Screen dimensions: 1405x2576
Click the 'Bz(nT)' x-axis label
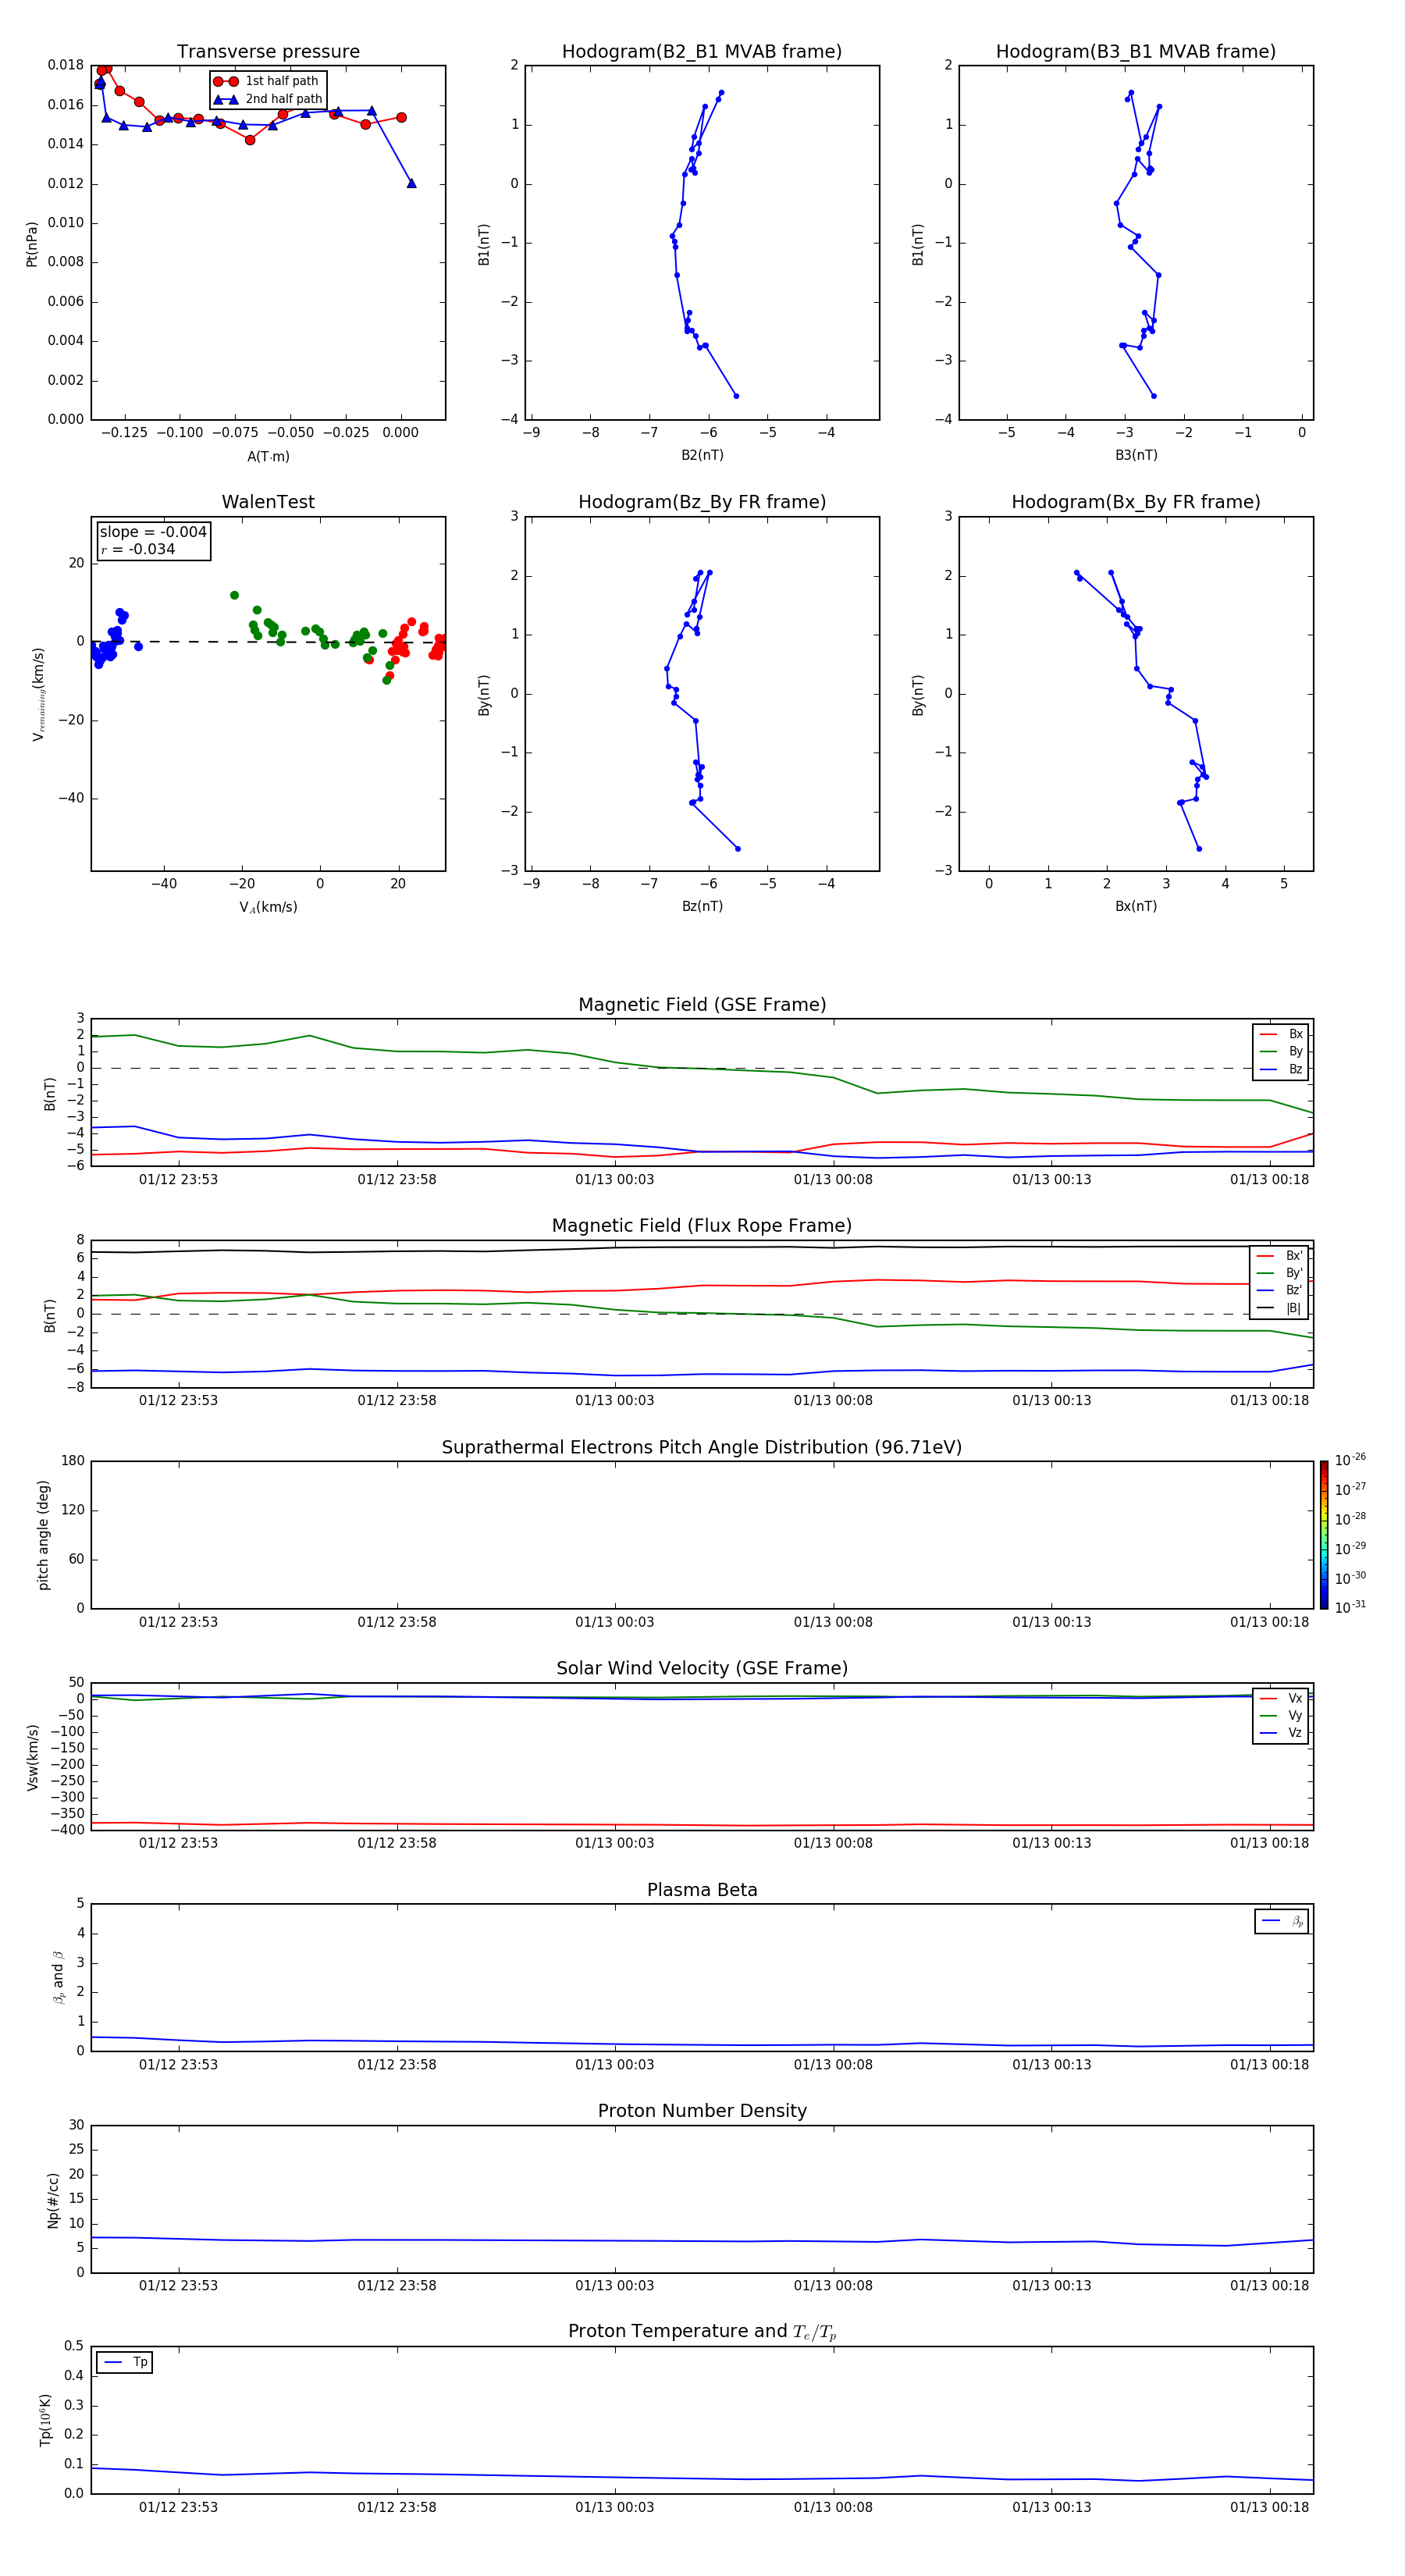click(702, 906)
